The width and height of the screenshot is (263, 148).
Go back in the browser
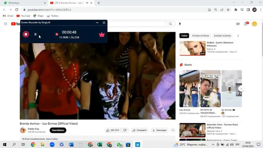coord(5,10)
